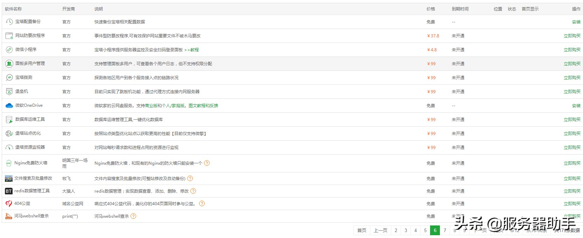The height and width of the screenshot is (238, 583).
Task: Click the 微信小程序 icon
Action: [x=9, y=50]
